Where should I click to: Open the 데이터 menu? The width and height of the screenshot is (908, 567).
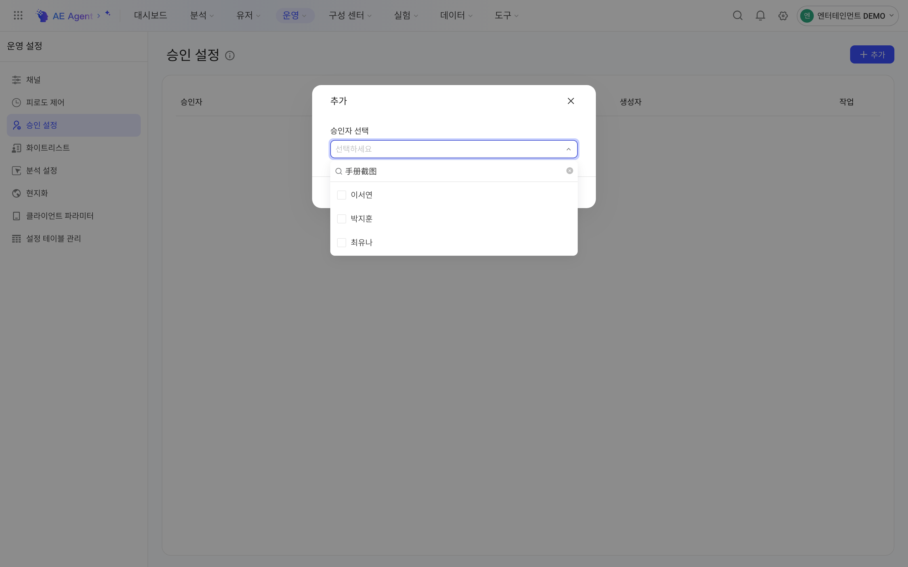click(456, 15)
